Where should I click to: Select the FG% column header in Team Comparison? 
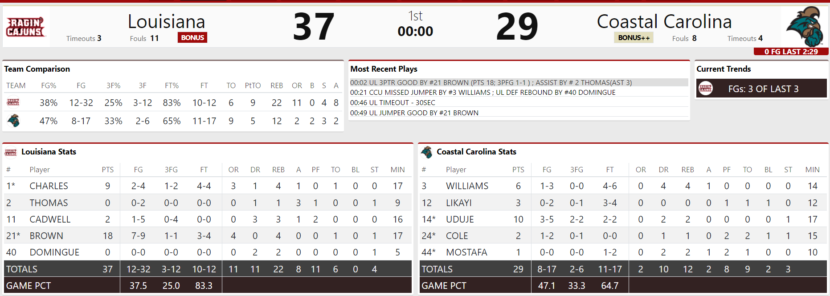49,85
